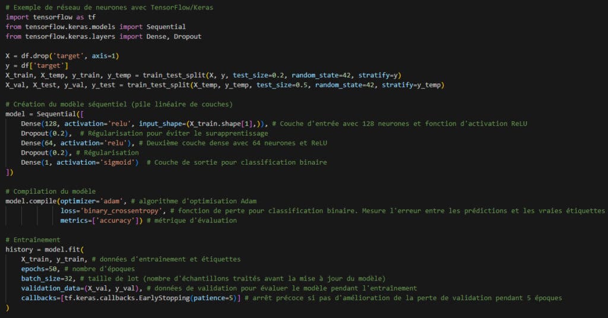Click comment 'taille de lot' after batch_size

pyautogui.click(x=113, y=278)
